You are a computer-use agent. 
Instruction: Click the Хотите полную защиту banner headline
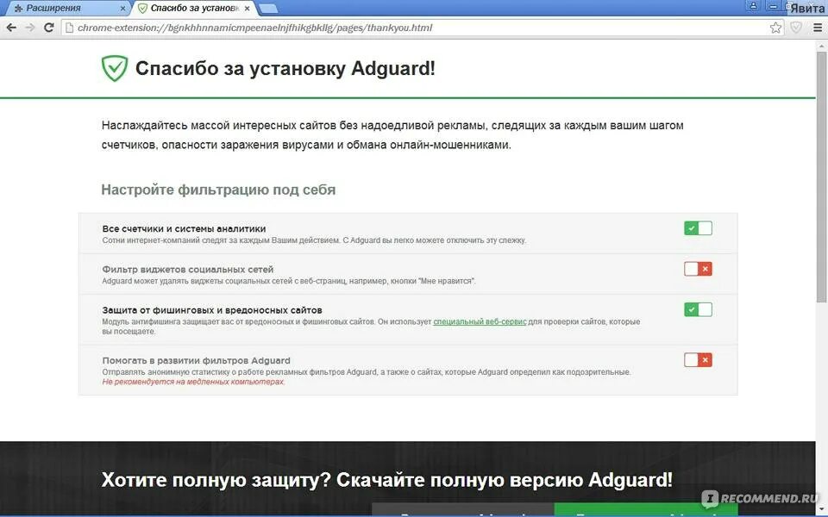[387, 480]
